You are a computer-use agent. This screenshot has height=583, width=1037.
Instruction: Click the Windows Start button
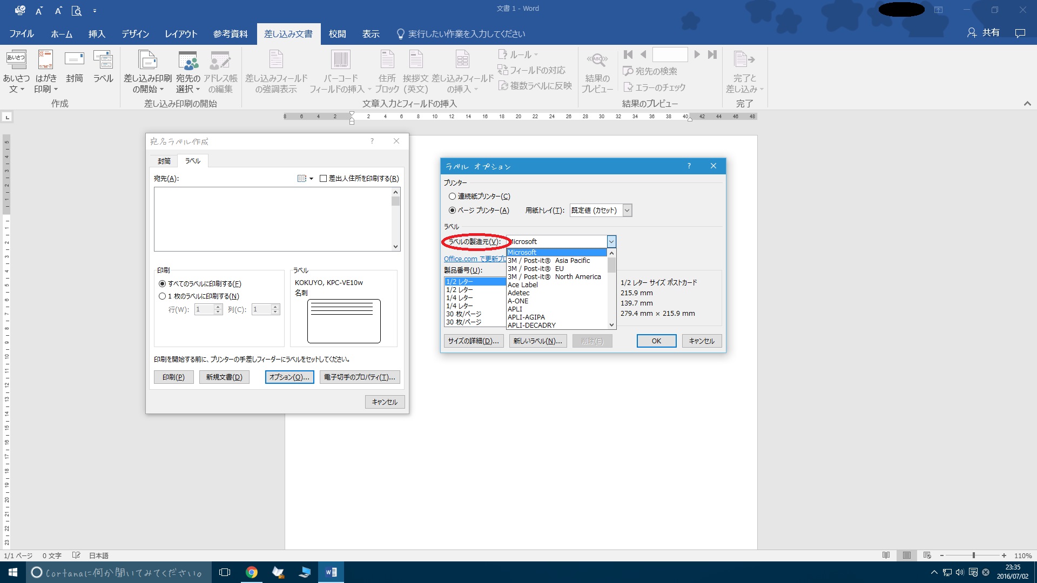click(x=13, y=572)
